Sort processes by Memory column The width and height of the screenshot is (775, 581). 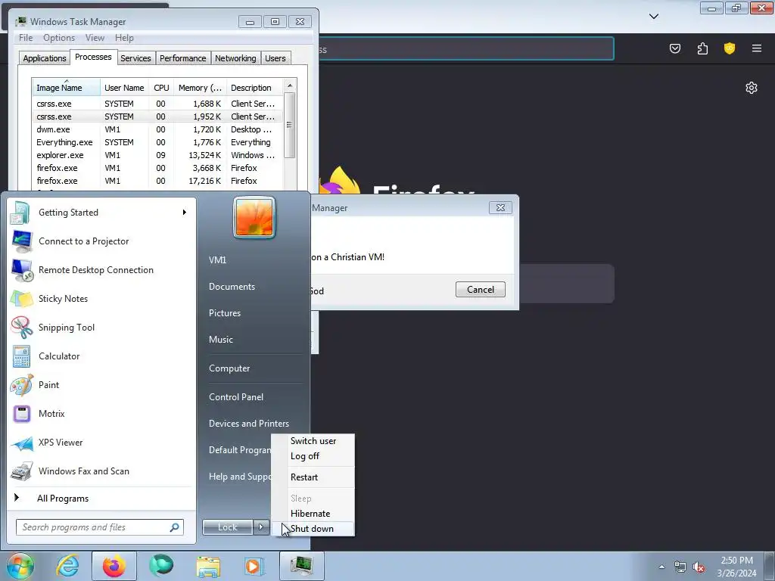click(200, 88)
